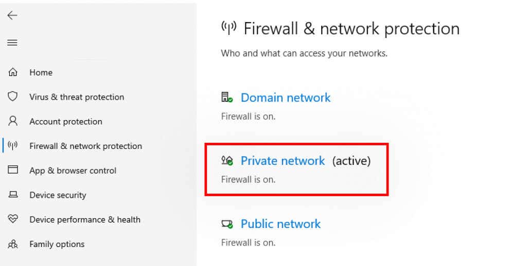Click the Public network icon
The height and width of the screenshot is (266, 527).
coord(227,224)
